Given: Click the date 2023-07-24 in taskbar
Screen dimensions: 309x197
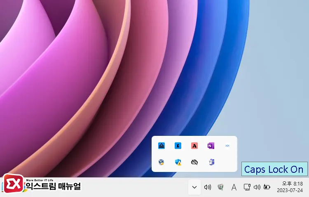Looking at the screenshot, I should pyautogui.click(x=289, y=191).
